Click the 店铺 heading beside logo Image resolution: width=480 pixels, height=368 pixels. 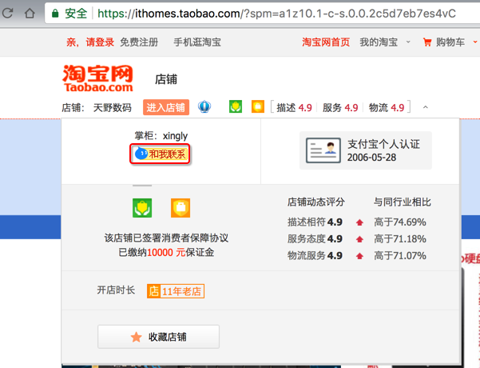click(166, 79)
